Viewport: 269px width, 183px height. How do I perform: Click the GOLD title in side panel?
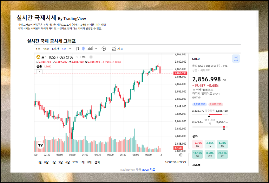point(196,59)
